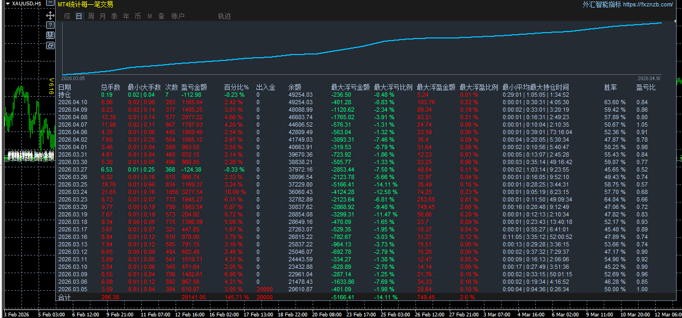Click the 最大浮亏比例 column header
The width and height of the screenshot is (682, 318).
point(393,87)
